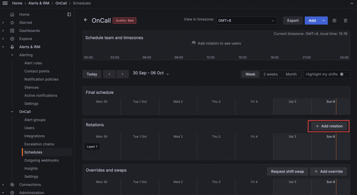
Task: Open Settings under Alerting in sidebar
Action: (31, 104)
